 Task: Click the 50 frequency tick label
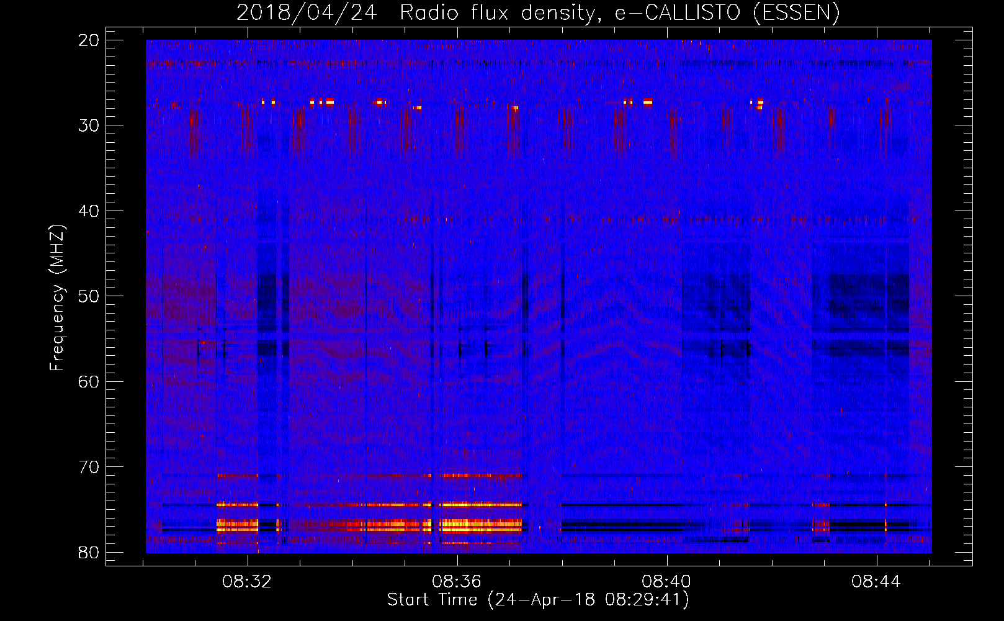point(89,296)
